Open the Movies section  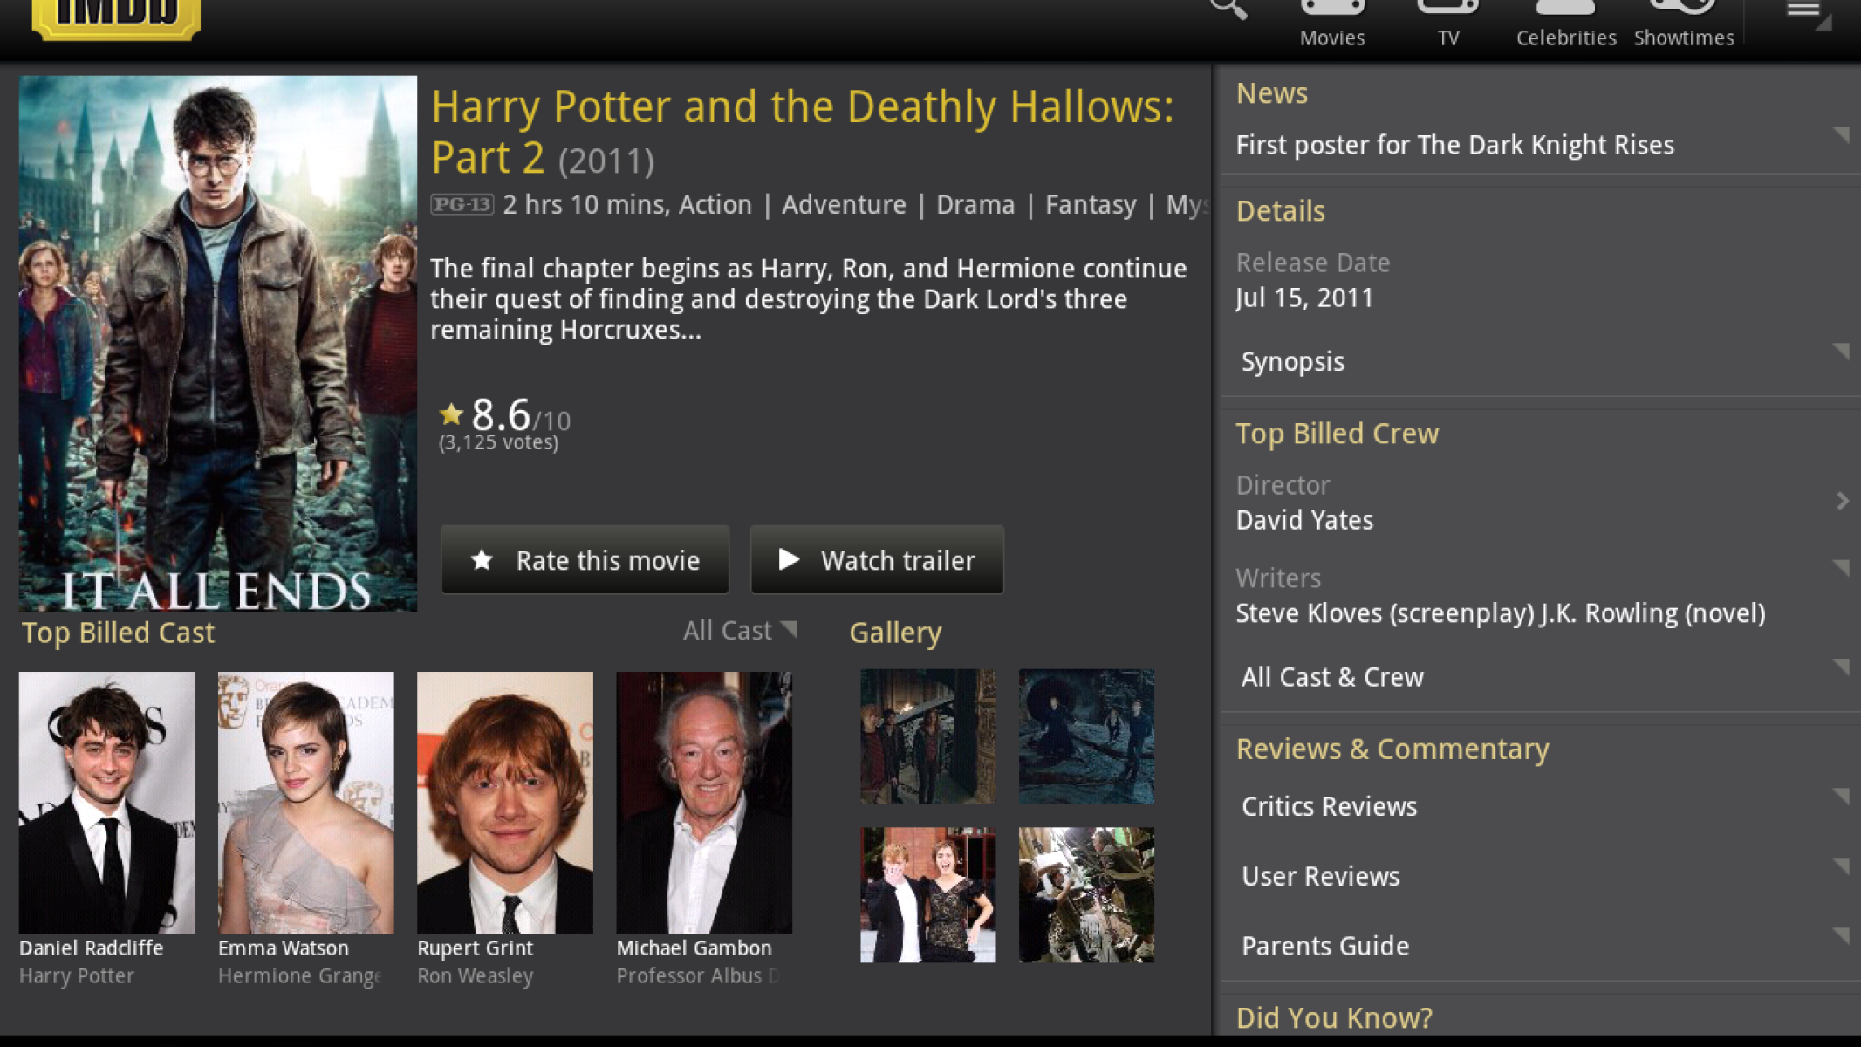coord(1331,26)
